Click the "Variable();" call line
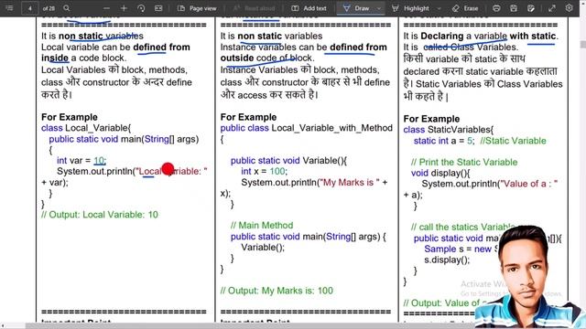The image size is (586, 329). coord(263,248)
